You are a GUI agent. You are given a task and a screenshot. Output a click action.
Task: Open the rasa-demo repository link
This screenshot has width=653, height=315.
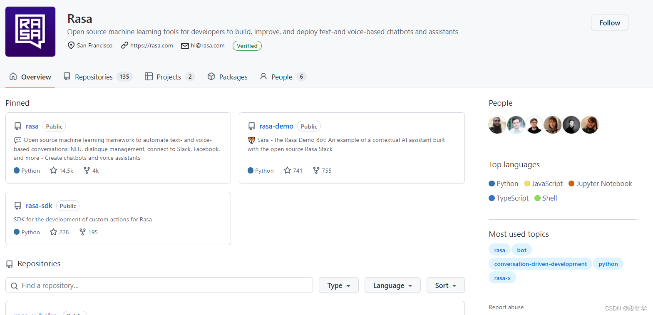point(276,126)
